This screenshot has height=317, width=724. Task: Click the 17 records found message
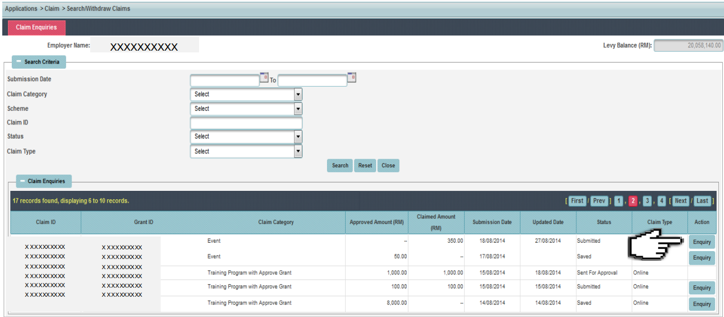pyautogui.click(x=70, y=201)
